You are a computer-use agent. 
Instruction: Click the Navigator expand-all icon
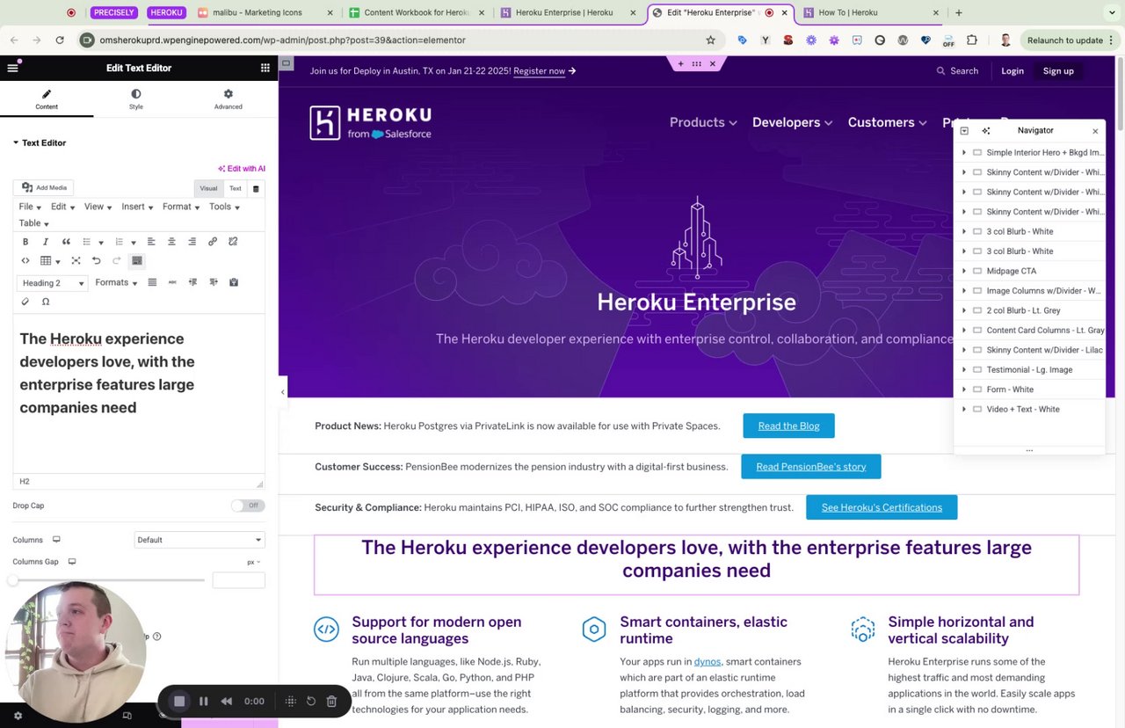click(x=964, y=131)
